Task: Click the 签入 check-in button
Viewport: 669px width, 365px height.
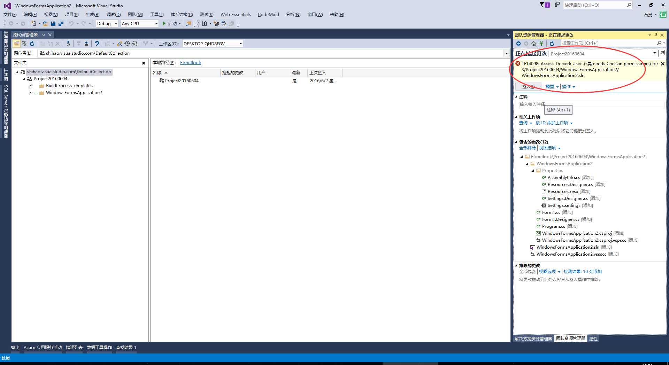Action: (528, 87)
